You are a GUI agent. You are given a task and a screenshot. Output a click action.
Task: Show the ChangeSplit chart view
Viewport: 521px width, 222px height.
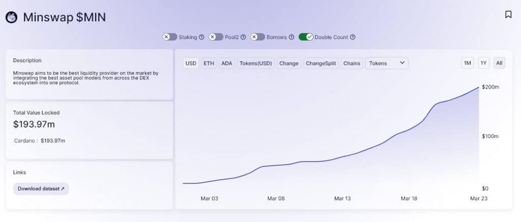tap(321, 63)
